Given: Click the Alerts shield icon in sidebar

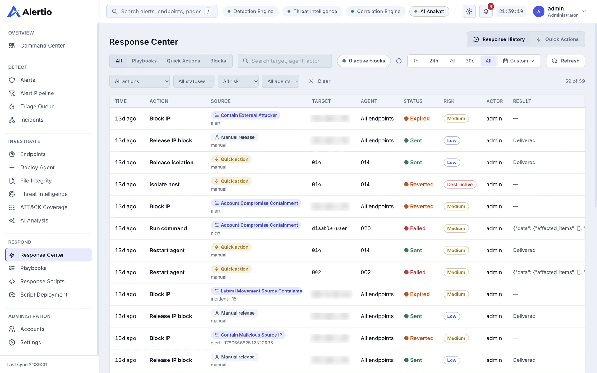Looking at the screenshot, I should click(12, 80).
